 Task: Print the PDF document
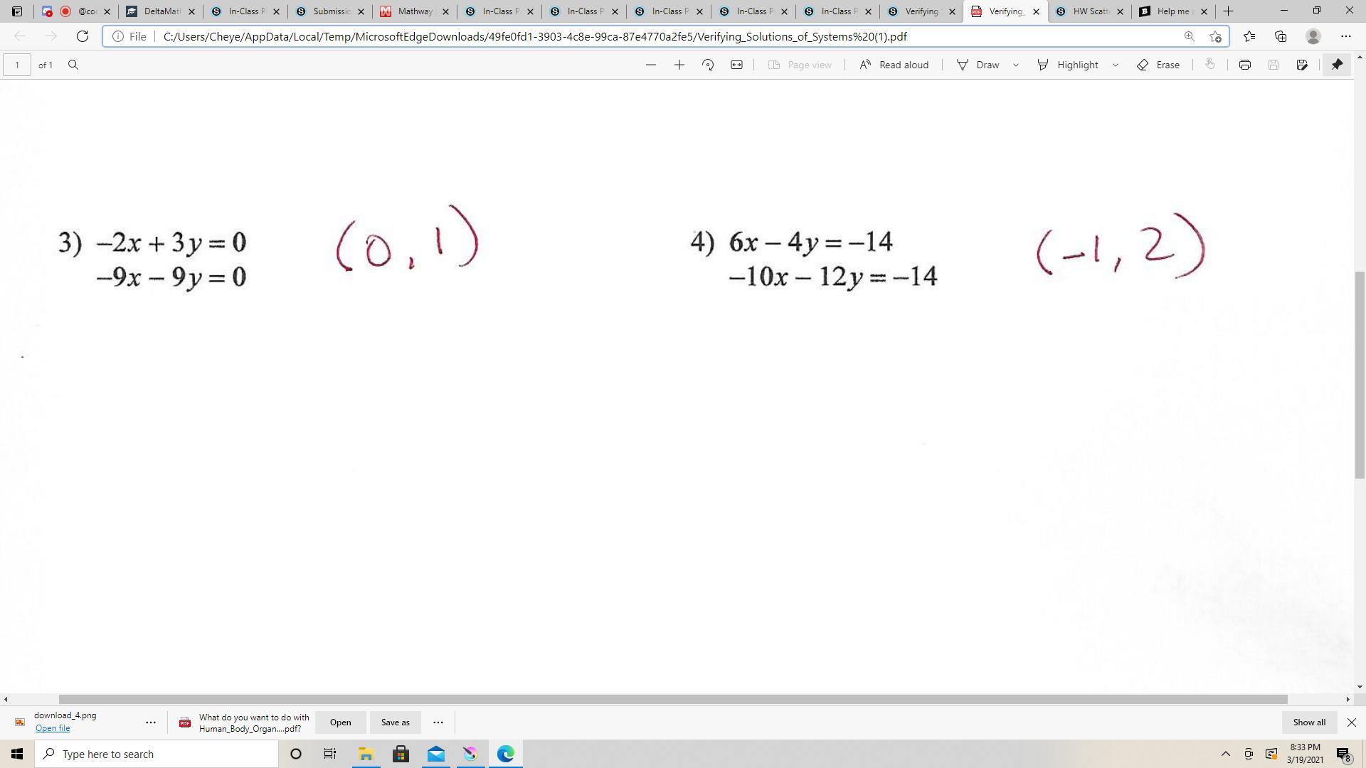point(1244,65)
